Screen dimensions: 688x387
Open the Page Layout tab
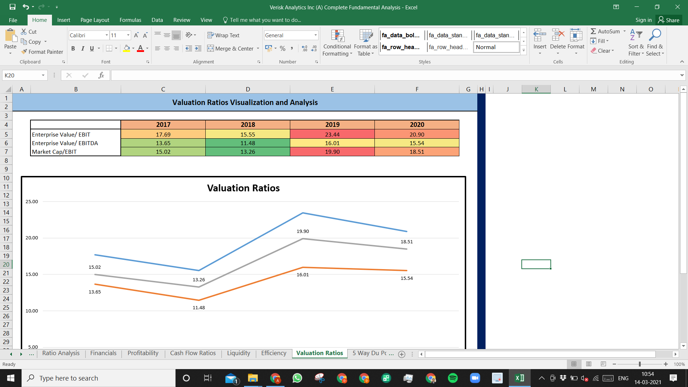pos(95,20)
